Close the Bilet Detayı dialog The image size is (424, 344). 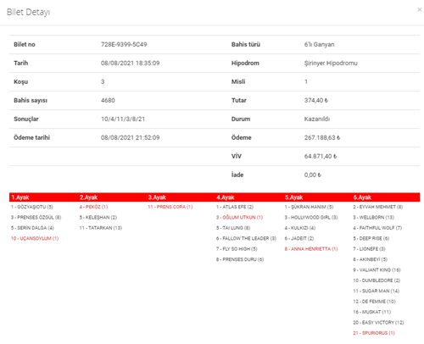click(x=420, y=9)
